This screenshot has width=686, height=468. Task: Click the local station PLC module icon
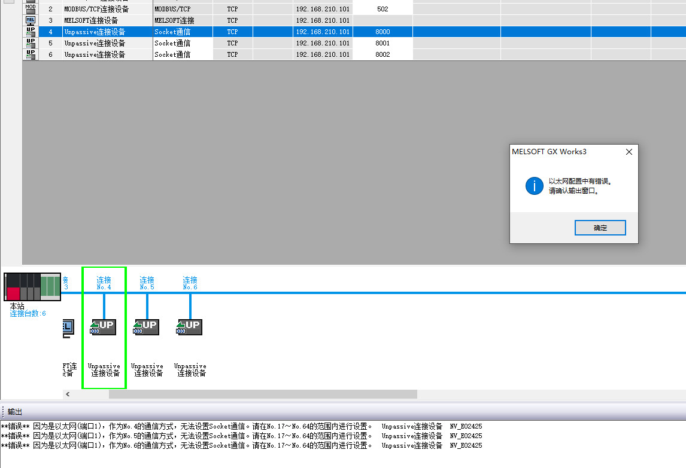point(33,286)
